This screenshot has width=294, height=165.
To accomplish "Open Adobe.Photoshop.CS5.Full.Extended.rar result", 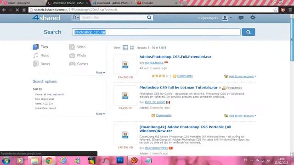I will point(175,57).
